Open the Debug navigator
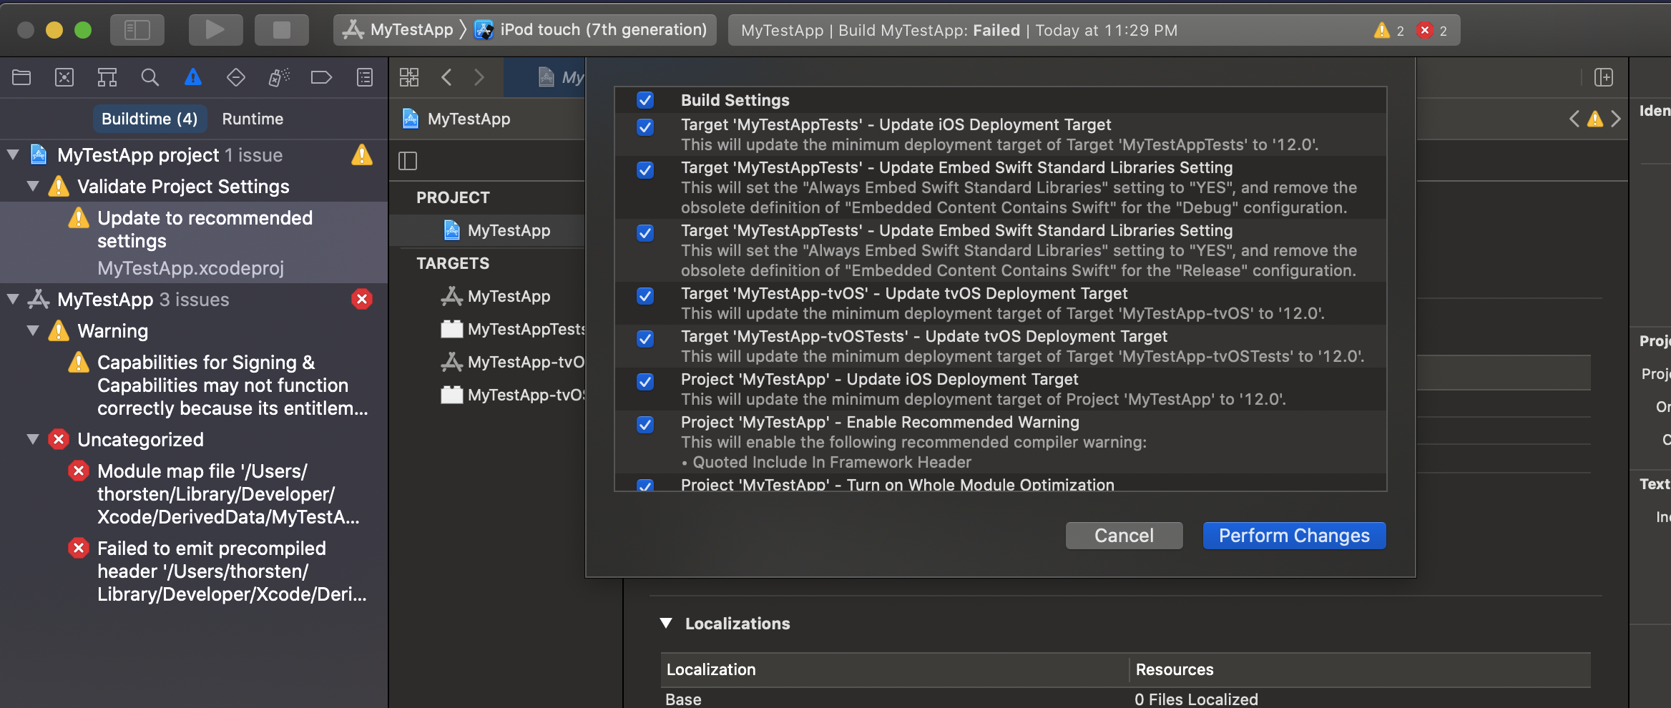This screenshot has width=1671, height=708. (x=279, y=77)
